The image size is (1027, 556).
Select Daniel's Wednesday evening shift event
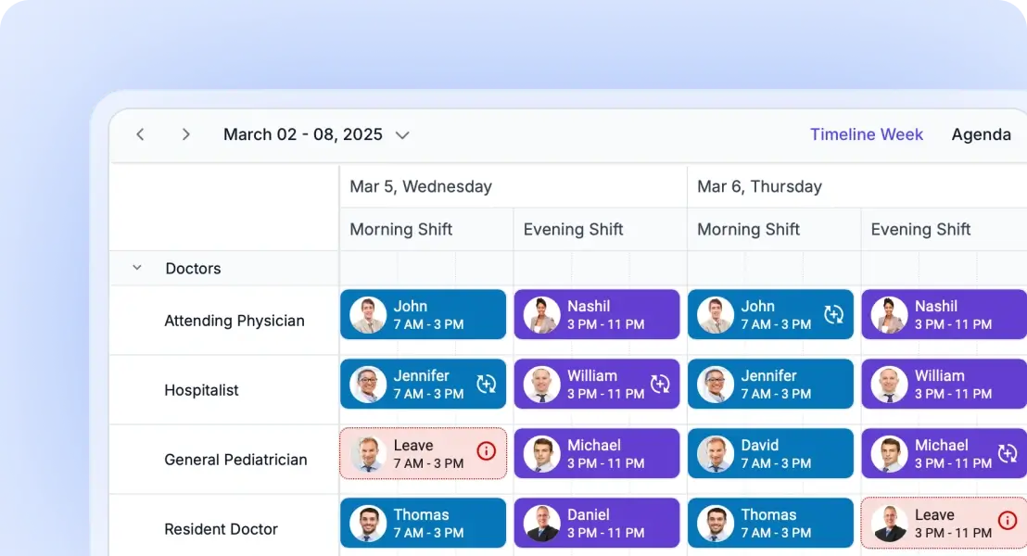596,523
